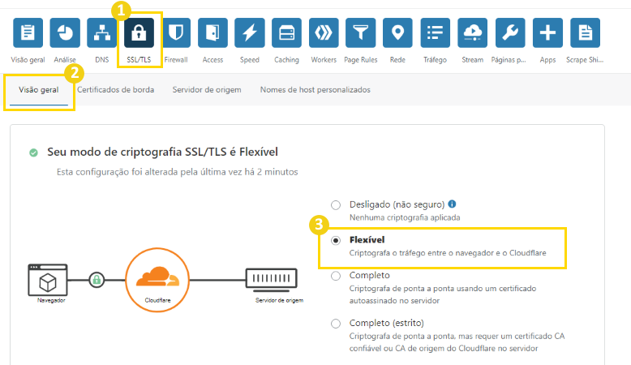
Task: Open the DNS network icon
Action: point(102,32)
